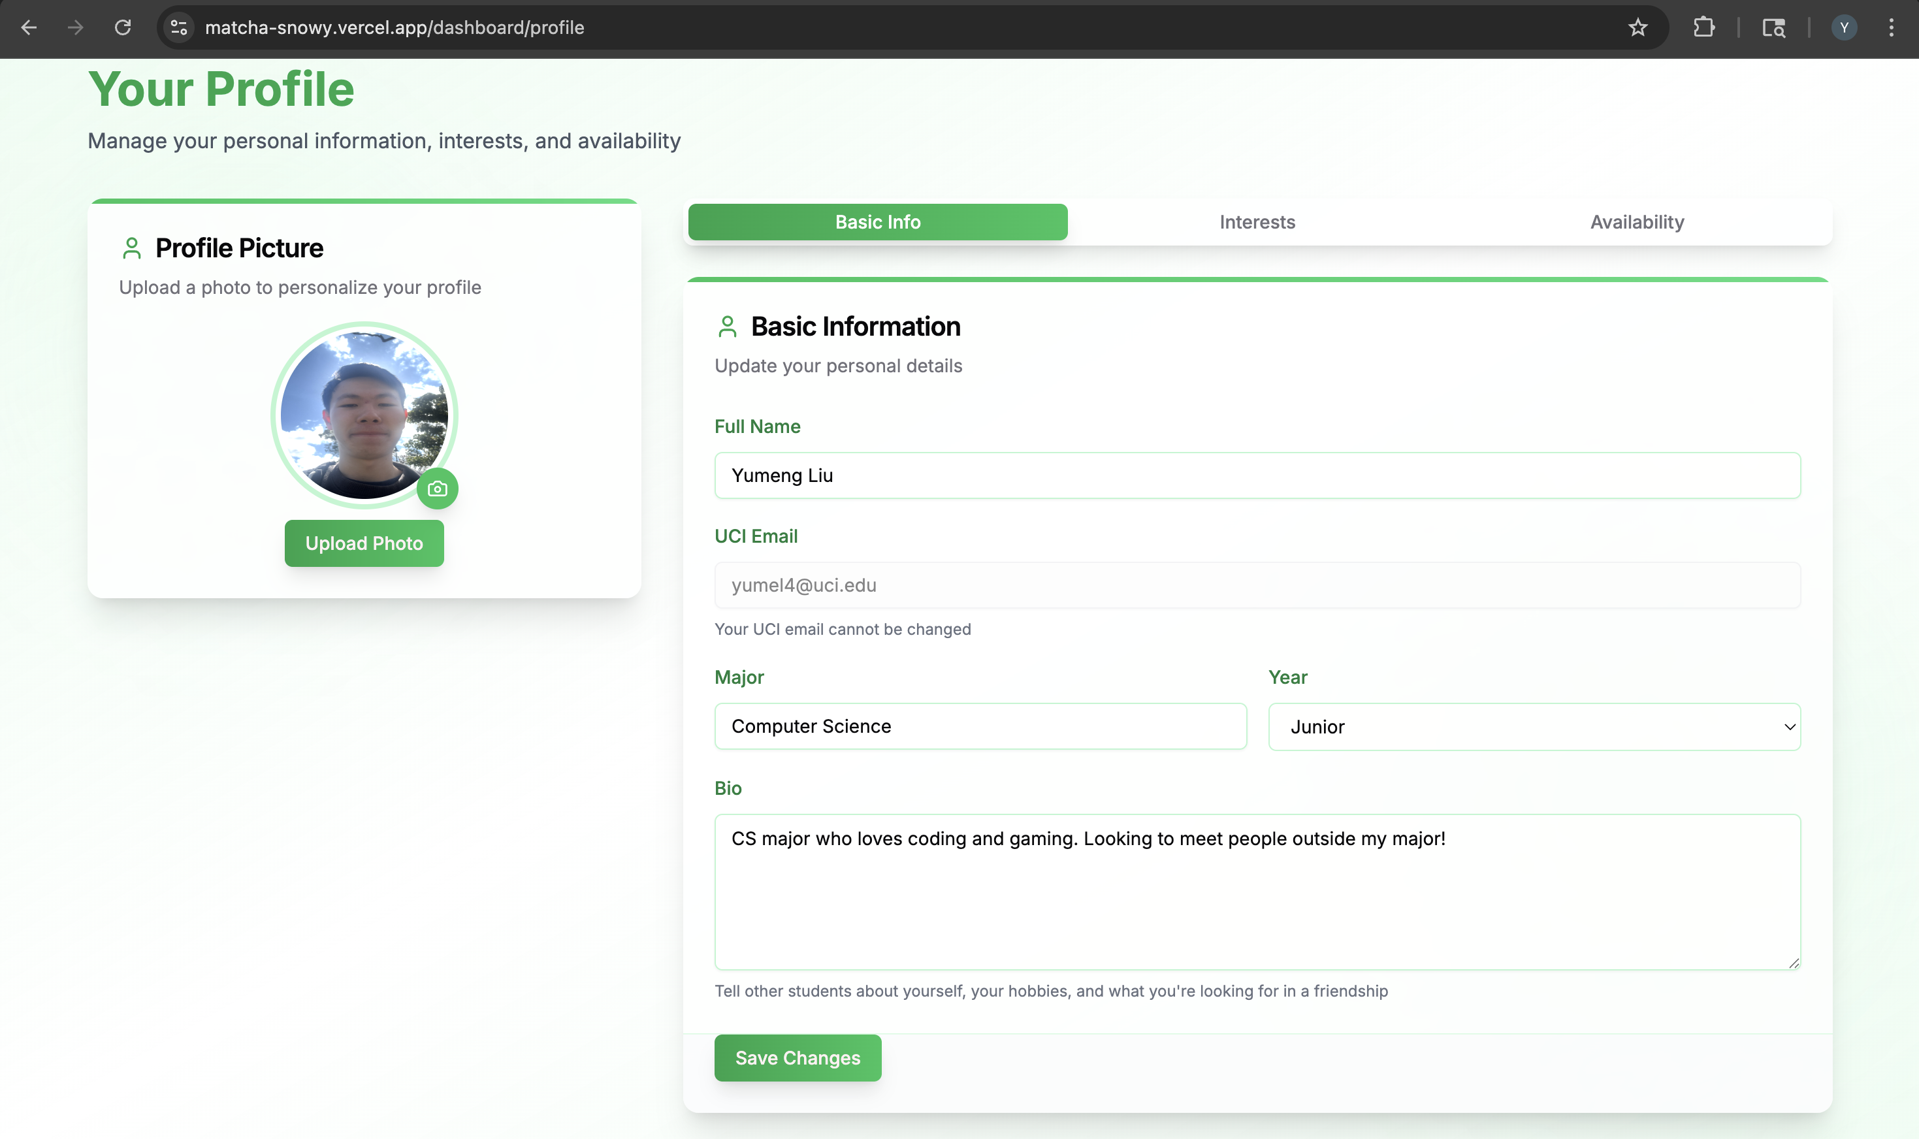
Task: Bookmark this page with the star icon
Action: (x=1637, y=27)
